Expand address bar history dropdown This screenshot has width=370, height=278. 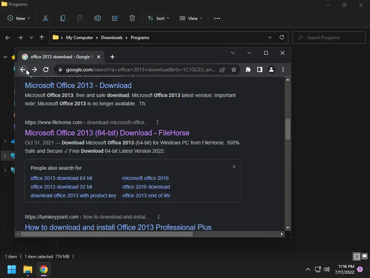pos(270,37)
